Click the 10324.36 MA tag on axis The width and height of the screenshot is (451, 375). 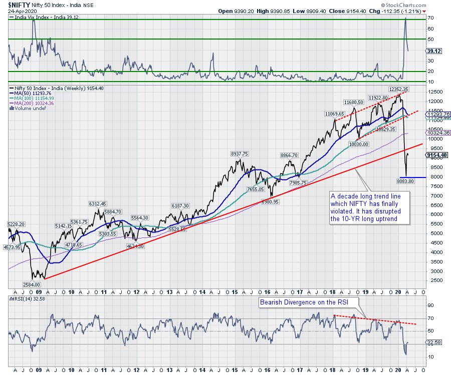click(x=438, y=132)
